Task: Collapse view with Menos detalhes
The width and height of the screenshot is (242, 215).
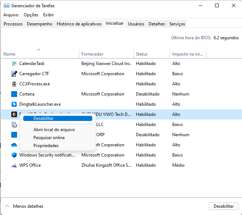Action: click(24, 206)
